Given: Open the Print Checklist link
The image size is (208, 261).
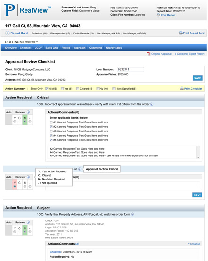Looking at the screenshot, I should pos(193,89).
